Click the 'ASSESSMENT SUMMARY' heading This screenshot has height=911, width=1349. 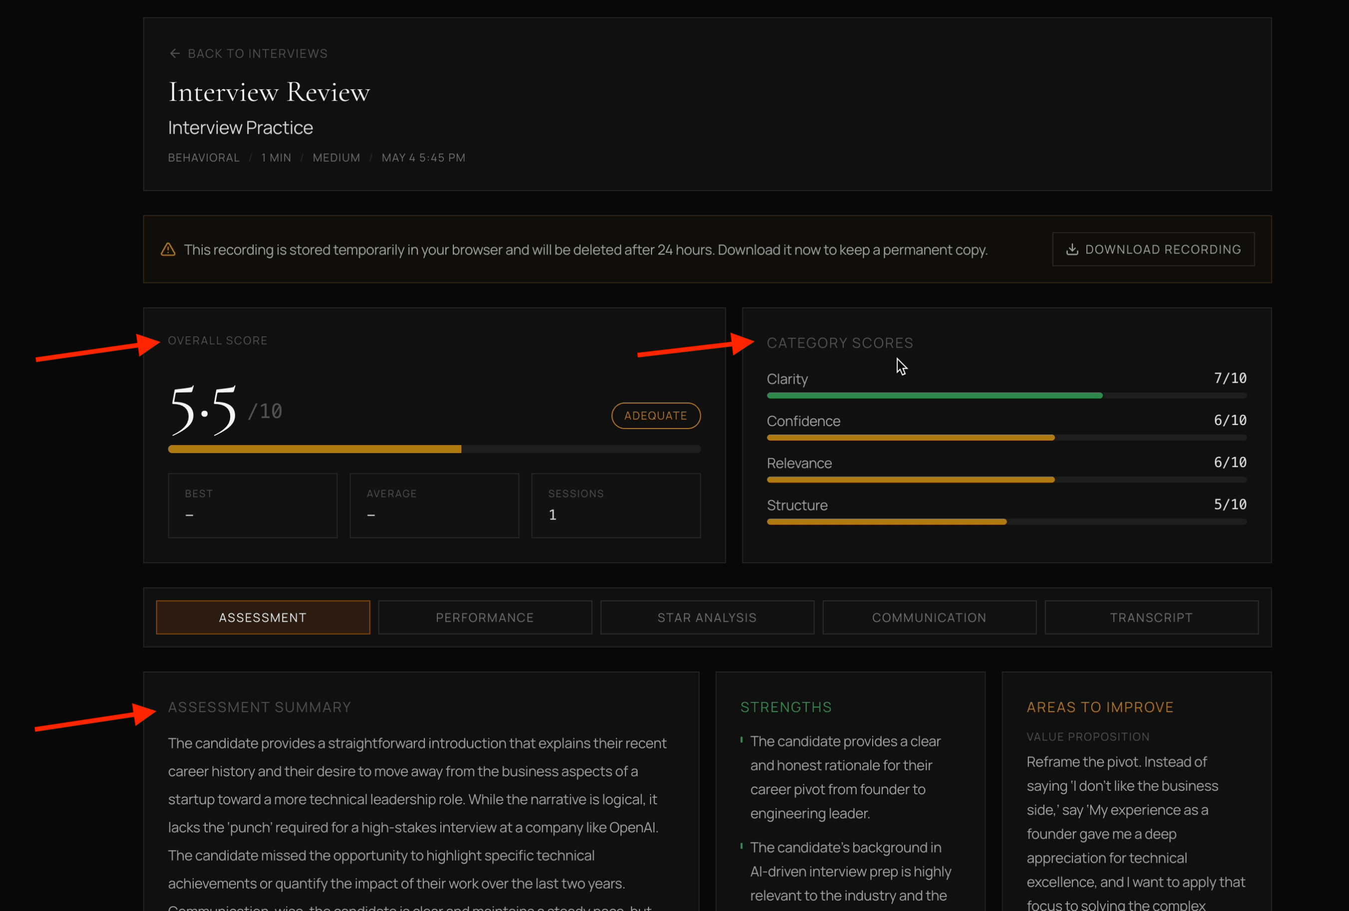tap(260, 707)
